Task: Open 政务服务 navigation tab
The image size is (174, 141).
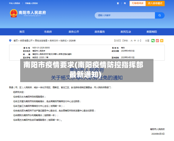Action: coord(100,32)
